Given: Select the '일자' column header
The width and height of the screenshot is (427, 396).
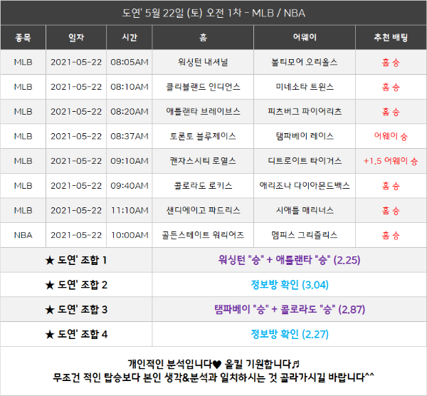Looking at the screenshot, I should point(76,37).
